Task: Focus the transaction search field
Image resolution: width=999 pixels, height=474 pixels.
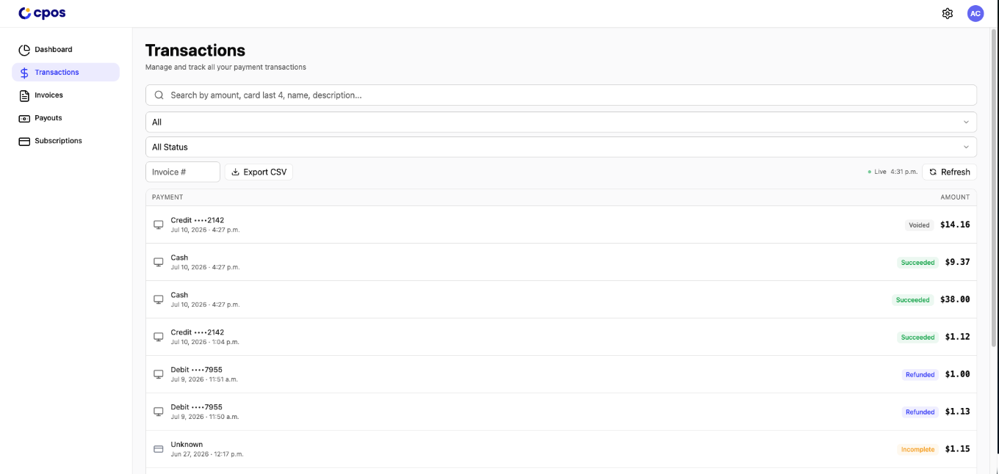Action: (561, 95)
